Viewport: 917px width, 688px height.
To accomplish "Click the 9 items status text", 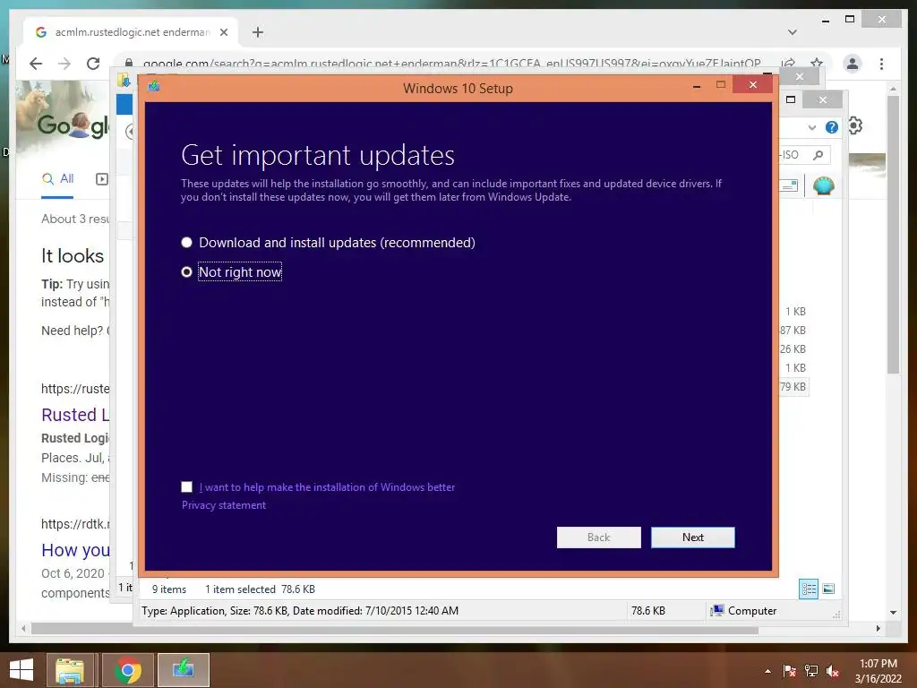I will (169, 589).
